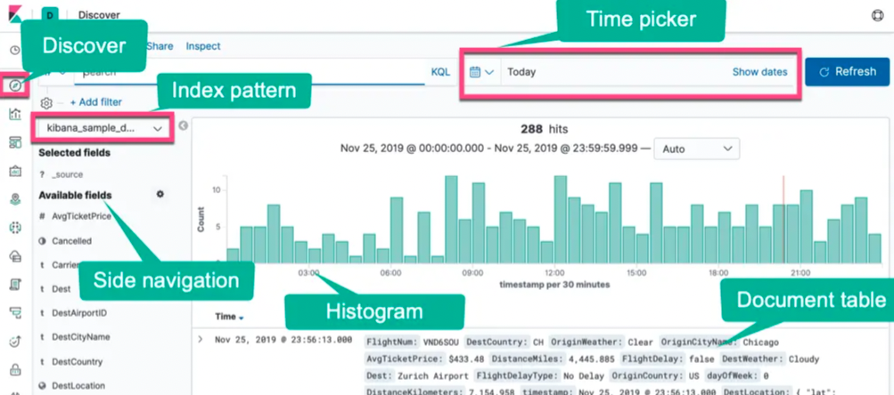The width and height of the screenshot is (894, 395).
Task: Click Show dates link
Action: (759, 72)
